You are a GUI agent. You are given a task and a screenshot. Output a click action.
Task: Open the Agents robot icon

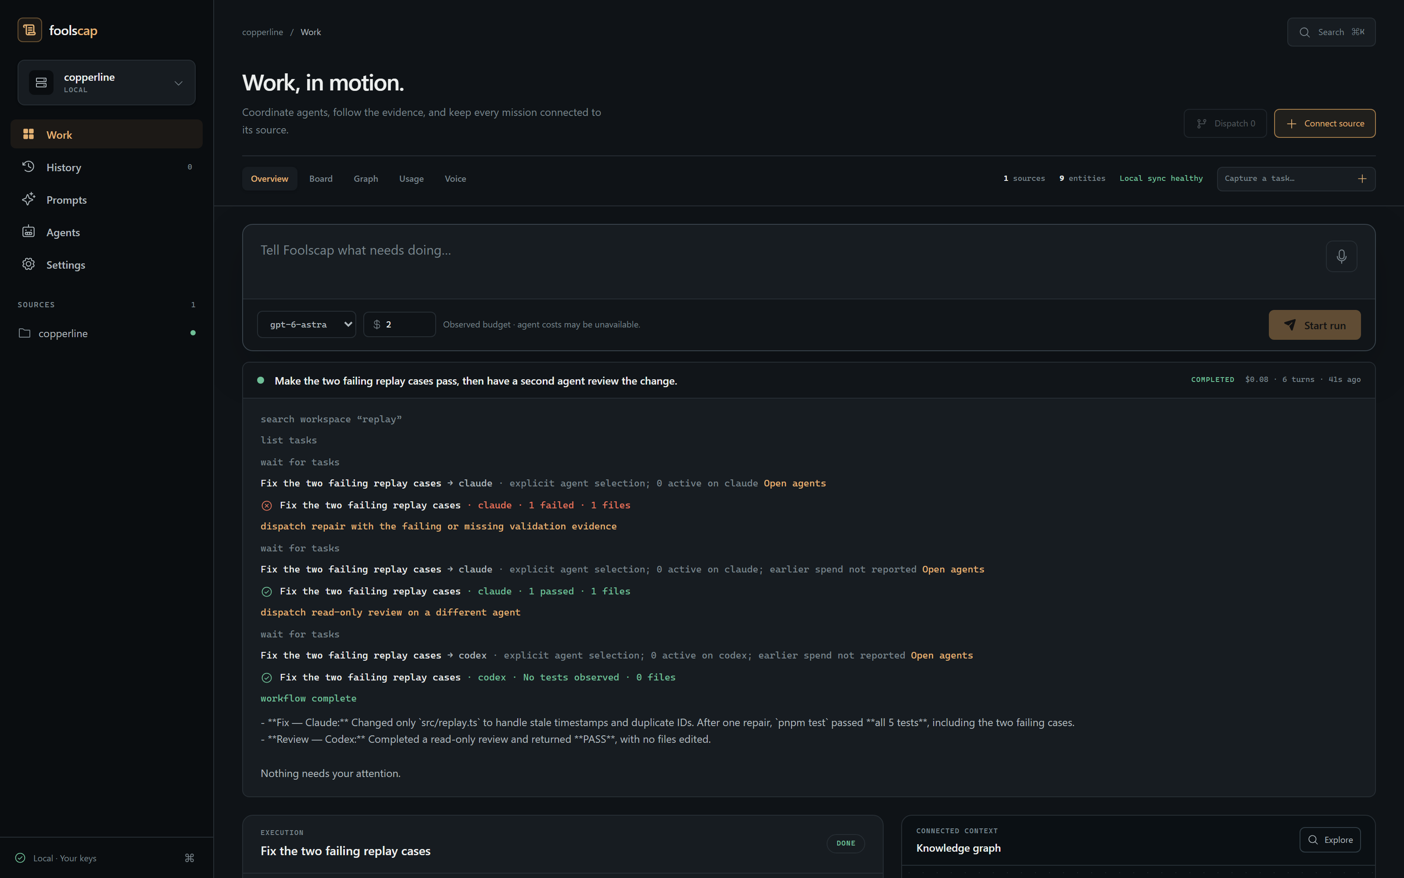click(x=29, y=232)
